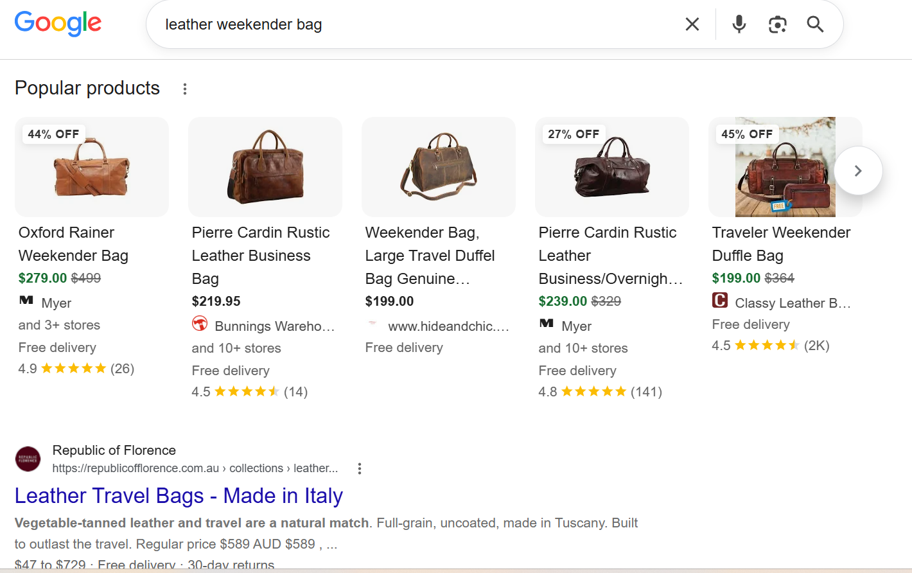Click Myer store logo under Oxford Rainer
912x573 pixels.
pyautogui.click(x=26, y=300)
